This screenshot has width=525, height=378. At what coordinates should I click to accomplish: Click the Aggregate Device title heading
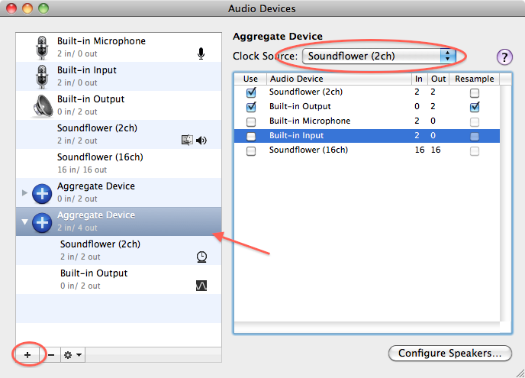click(x=278, y=36)
